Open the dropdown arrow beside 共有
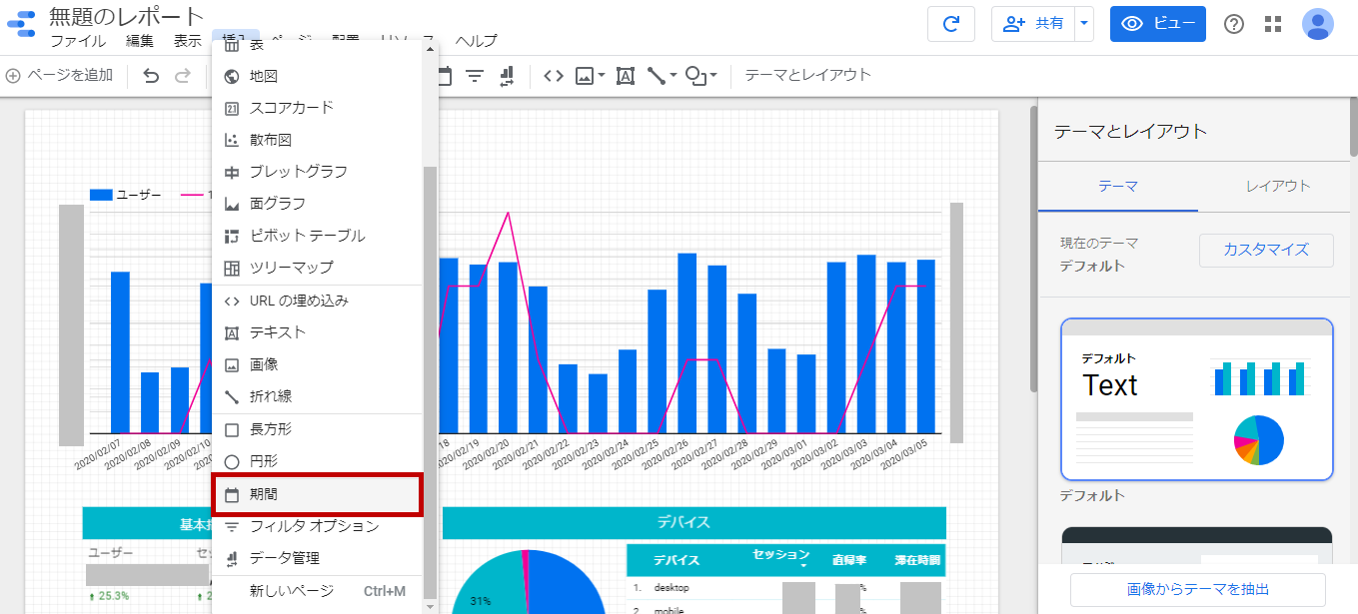Image resolution: width=1358 pixels, height=614 pixels. tap(1084, 24)
